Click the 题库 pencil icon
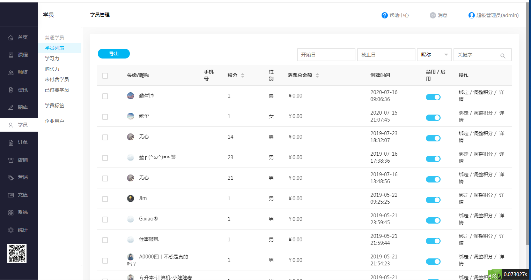This screenshot has width=531, height=280. click(11, 108)
